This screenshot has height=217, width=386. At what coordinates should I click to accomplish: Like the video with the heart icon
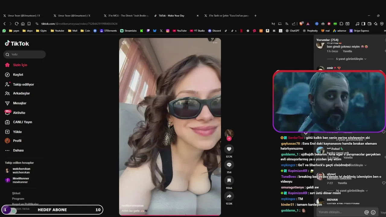coord(229,149)
